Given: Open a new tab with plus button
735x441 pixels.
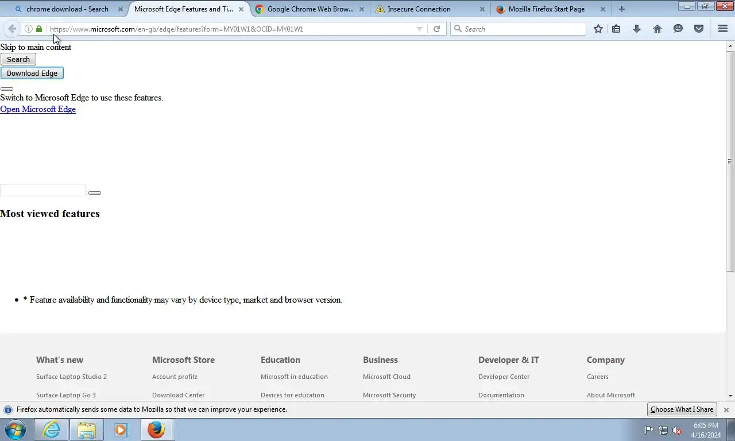Looking at the screenshot, I should pos(622,9).
